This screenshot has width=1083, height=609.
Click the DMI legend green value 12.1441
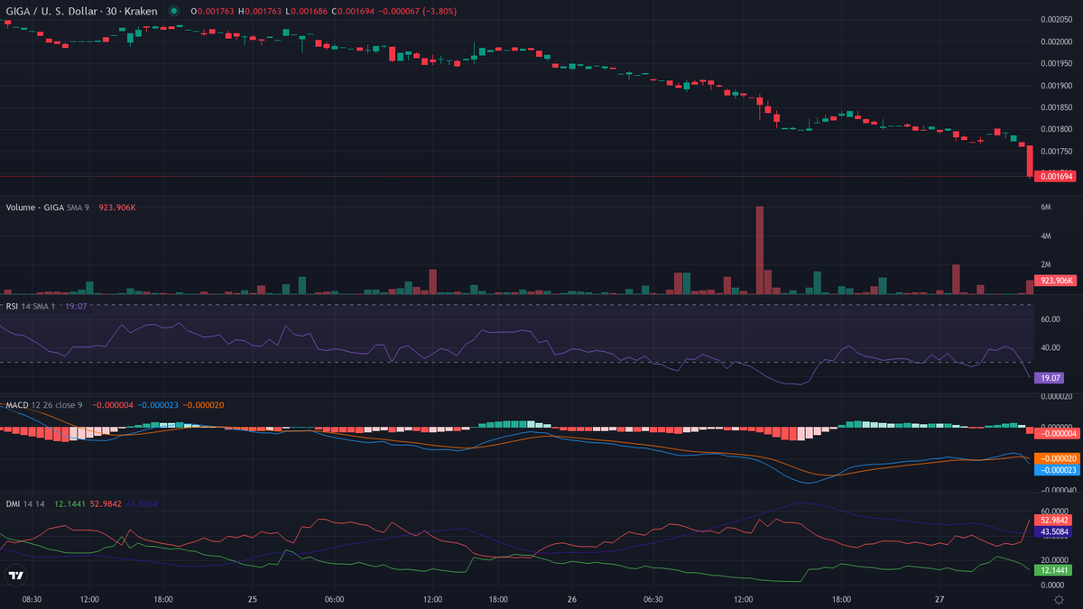(69, 503)
